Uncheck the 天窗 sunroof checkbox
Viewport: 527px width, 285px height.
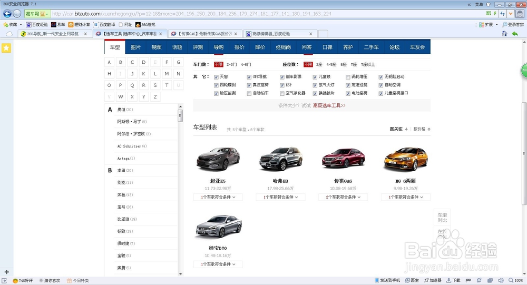pos(216,77)
